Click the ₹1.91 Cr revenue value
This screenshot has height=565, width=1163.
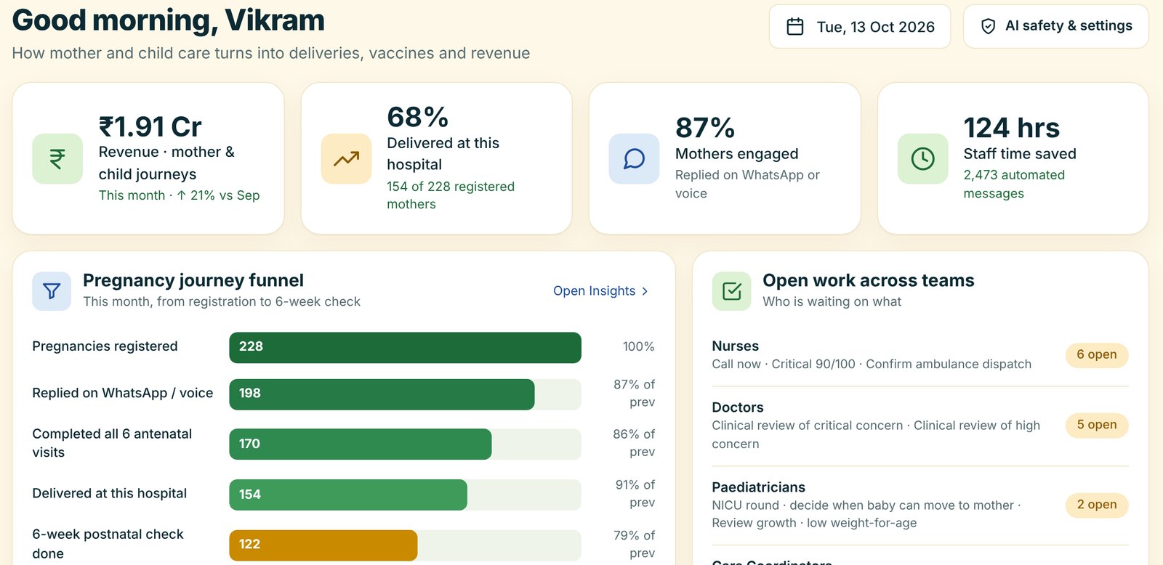150,127
